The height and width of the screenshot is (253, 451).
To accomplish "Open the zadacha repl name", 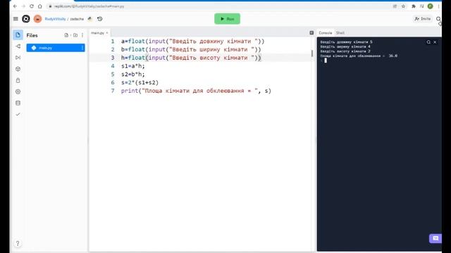I will pos(77,19).
